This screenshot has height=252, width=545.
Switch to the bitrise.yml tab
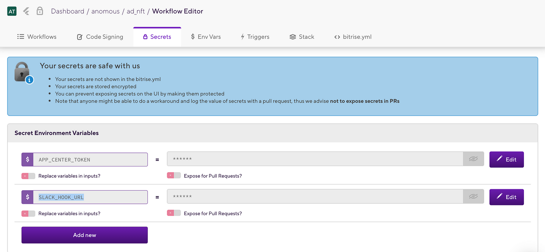pyautogui.click(x=353, y=37)
